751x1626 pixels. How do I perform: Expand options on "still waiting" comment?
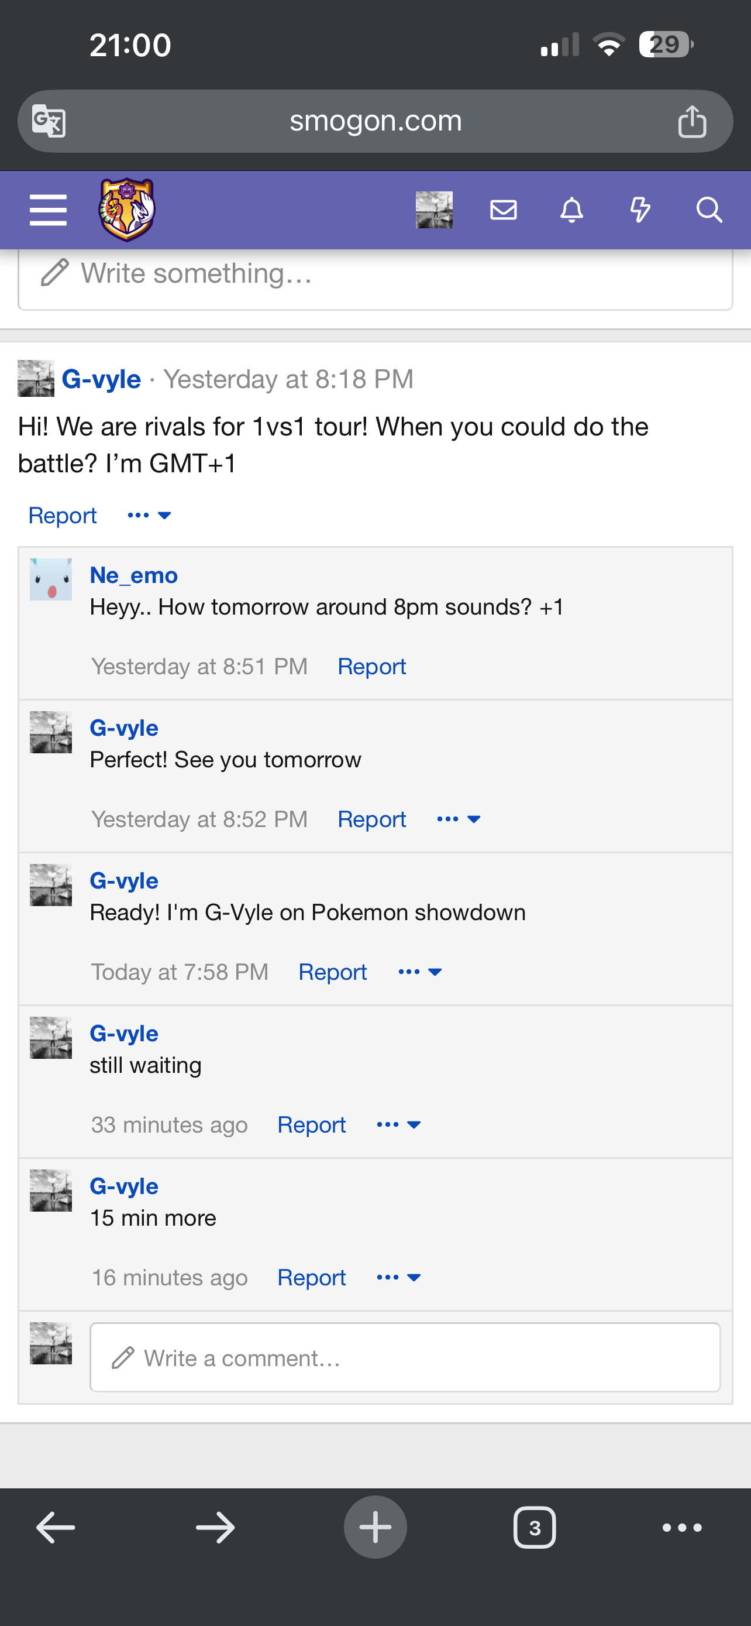click(398, 1124)
